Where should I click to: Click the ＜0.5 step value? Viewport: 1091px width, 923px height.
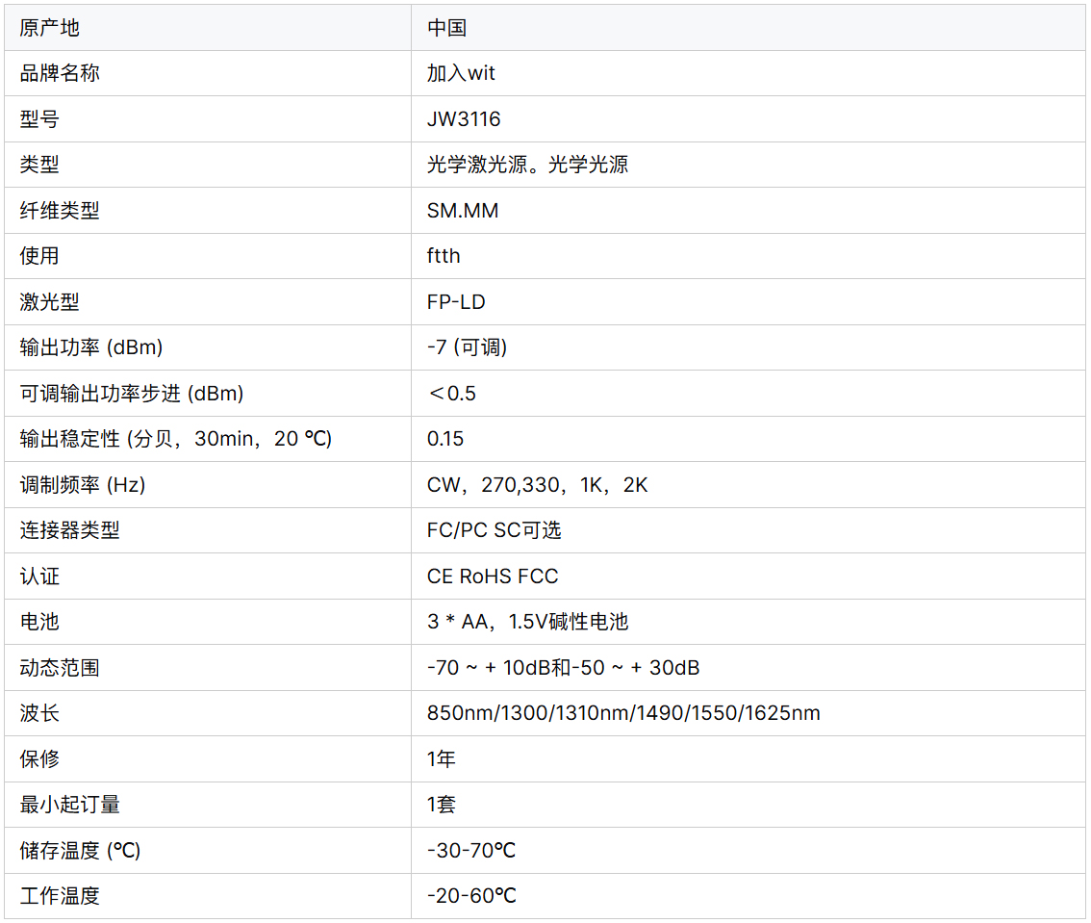pyautogui.click(x=451, y=394)
